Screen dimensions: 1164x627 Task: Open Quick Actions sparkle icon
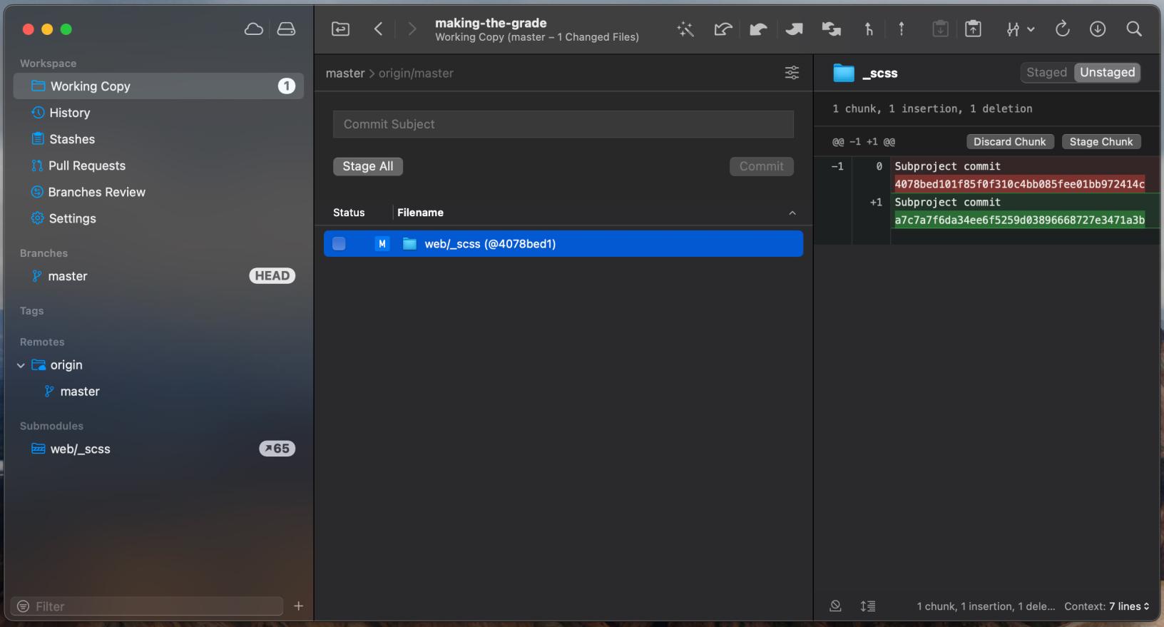click(685, 29)
